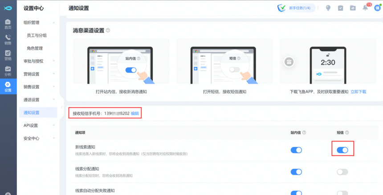
Task: Turn off 站内信 for 线索分配通知
Action: [x=296, y=172]
